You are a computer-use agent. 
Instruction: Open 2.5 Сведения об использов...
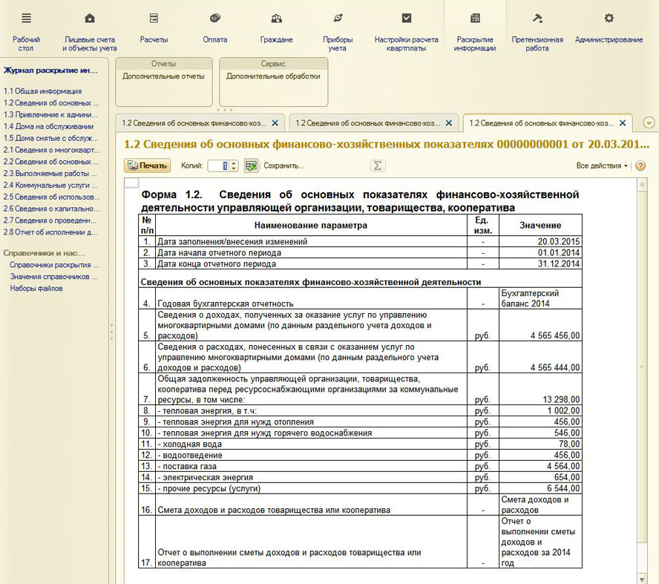tap(52, 197)
